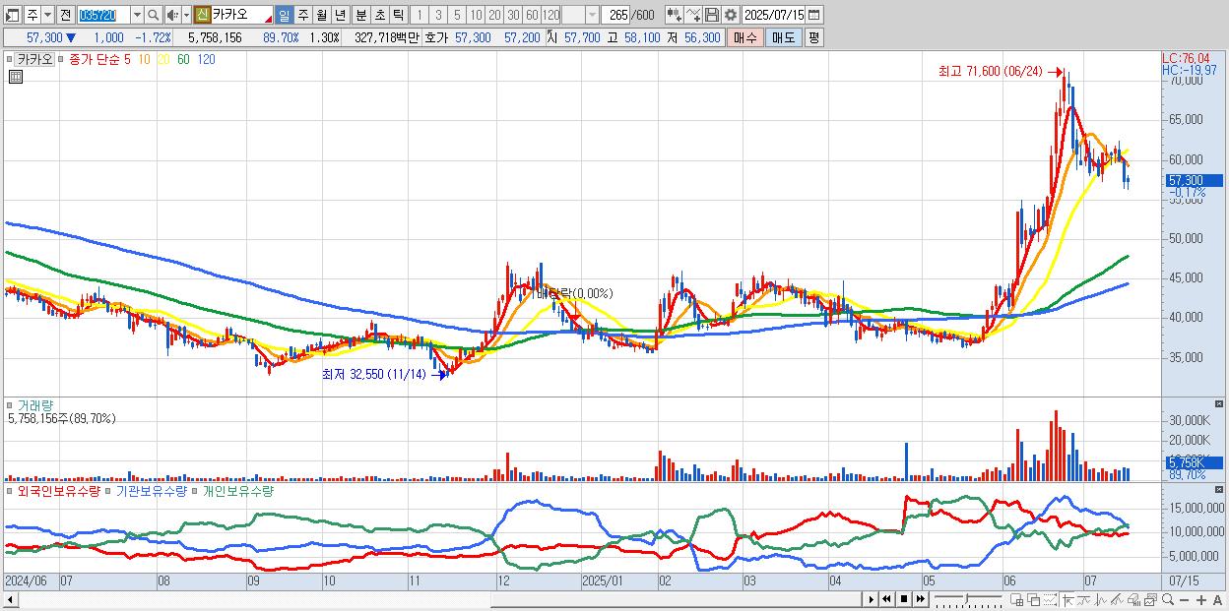Choose the 10 interval preset
This screenshot has width=1229, height=611.
[x=476, y=16]
